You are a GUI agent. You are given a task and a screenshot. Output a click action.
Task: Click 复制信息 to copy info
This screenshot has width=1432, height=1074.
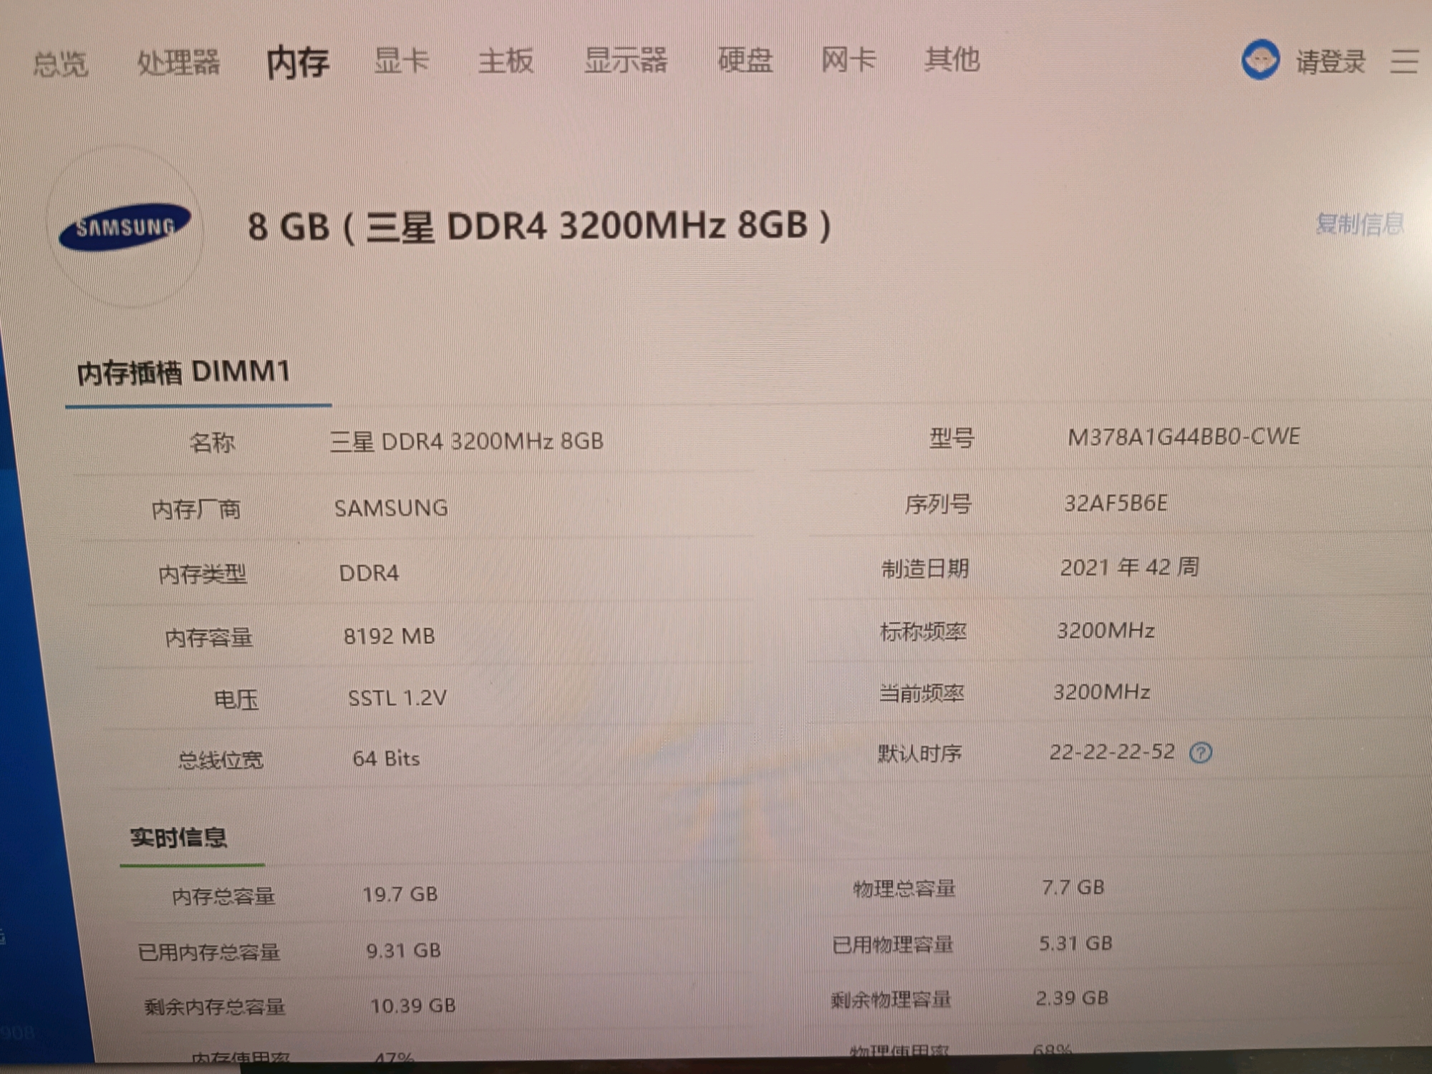click(1360, 224)
